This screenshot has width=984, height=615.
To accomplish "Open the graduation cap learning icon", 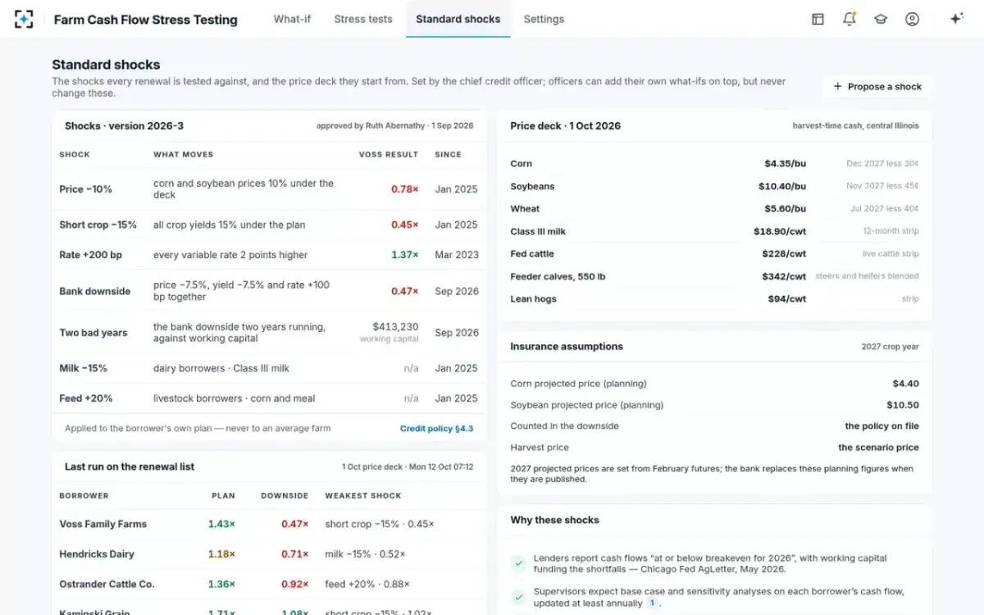I will (881, 19).
